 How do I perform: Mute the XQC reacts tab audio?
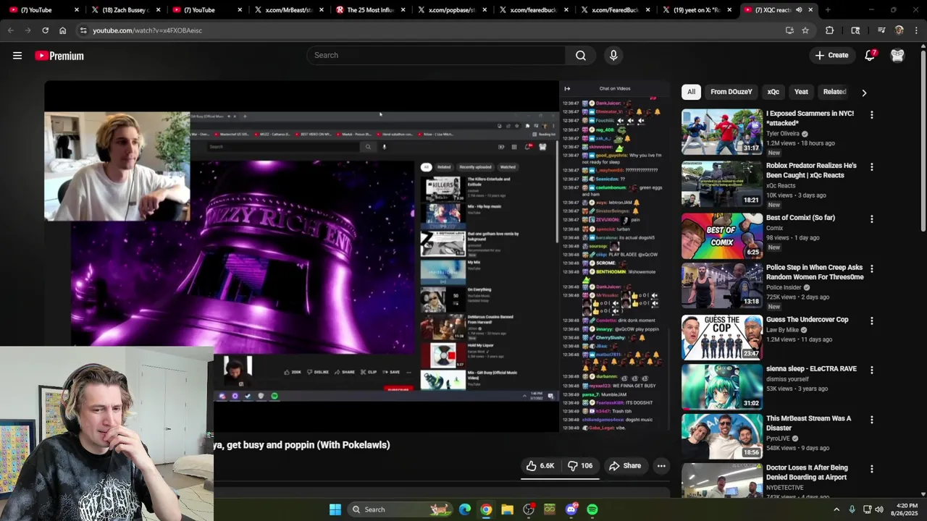point(799,10)
